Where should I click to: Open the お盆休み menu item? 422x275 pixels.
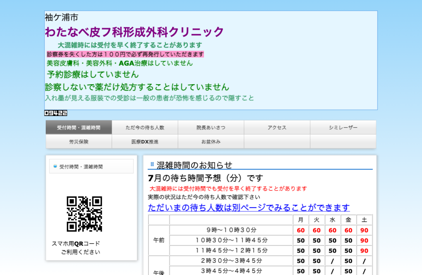211,142
